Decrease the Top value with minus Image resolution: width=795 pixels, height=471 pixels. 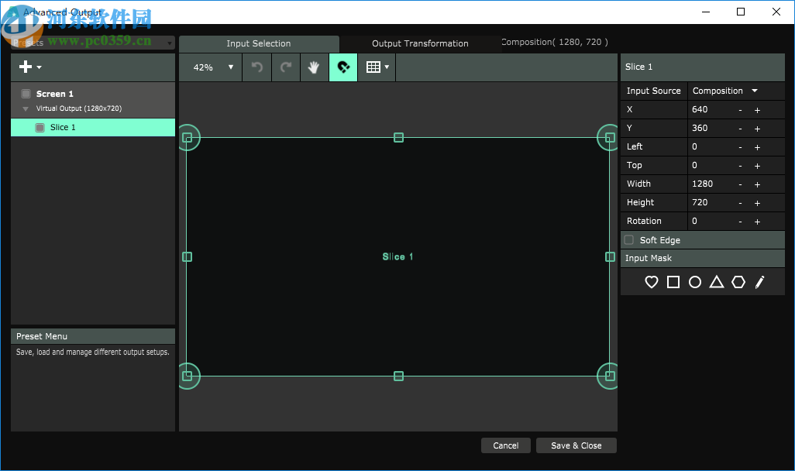tap(740, 166)
